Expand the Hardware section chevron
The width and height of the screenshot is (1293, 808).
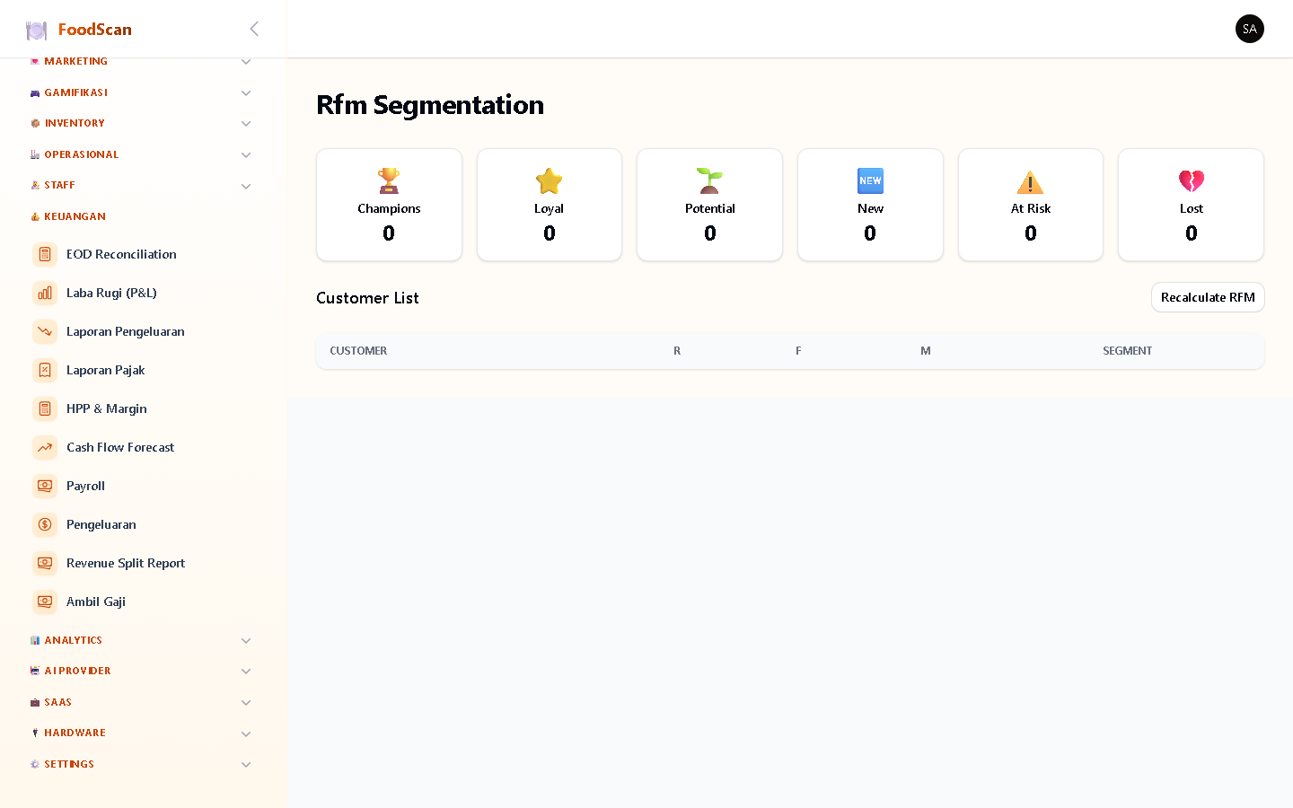click(246, 733)
